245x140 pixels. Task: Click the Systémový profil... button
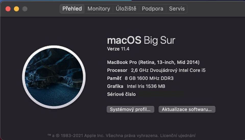(x=130, y=109)
